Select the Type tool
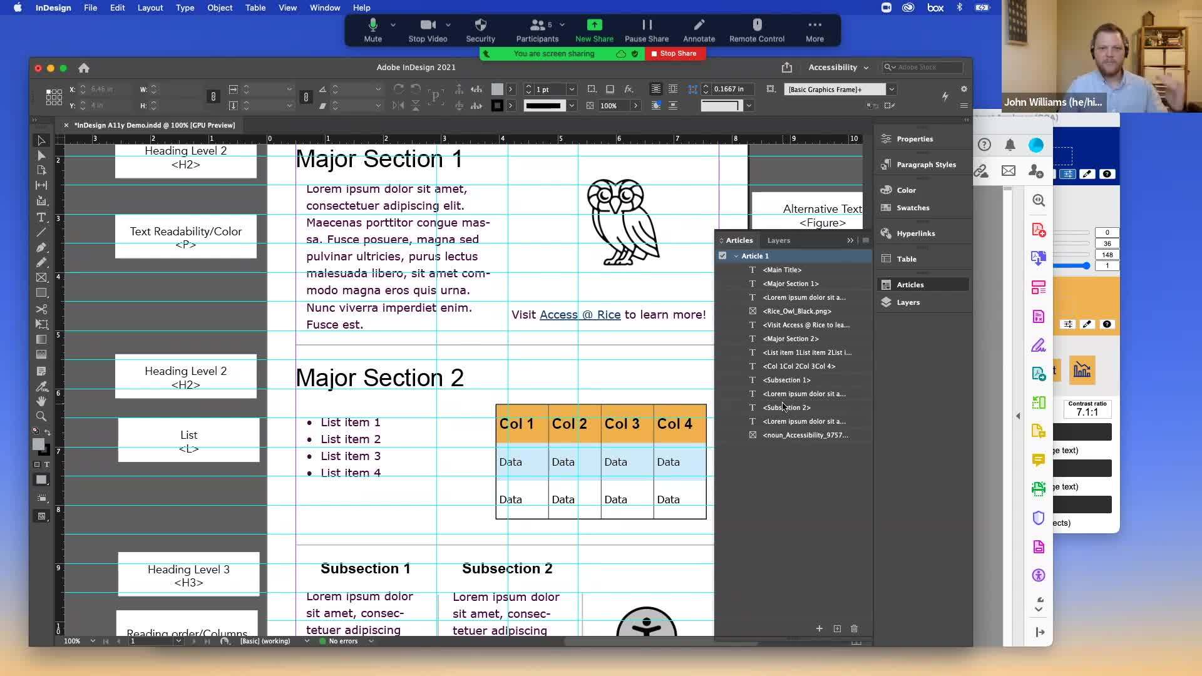The height and width of the screenshot is (676, 1202). (41, 217)
